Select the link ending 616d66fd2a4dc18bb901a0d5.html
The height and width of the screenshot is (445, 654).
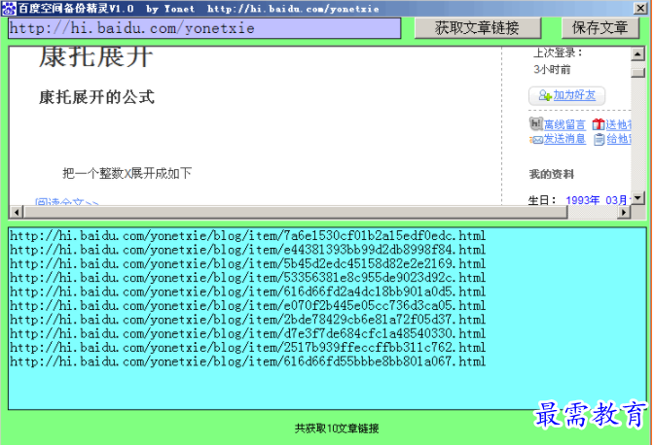pyautogui.click(x=248, y=291)
